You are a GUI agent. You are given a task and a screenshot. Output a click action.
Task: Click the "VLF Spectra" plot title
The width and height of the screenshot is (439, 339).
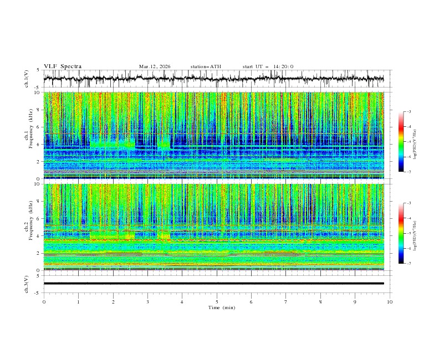(63, 66)
